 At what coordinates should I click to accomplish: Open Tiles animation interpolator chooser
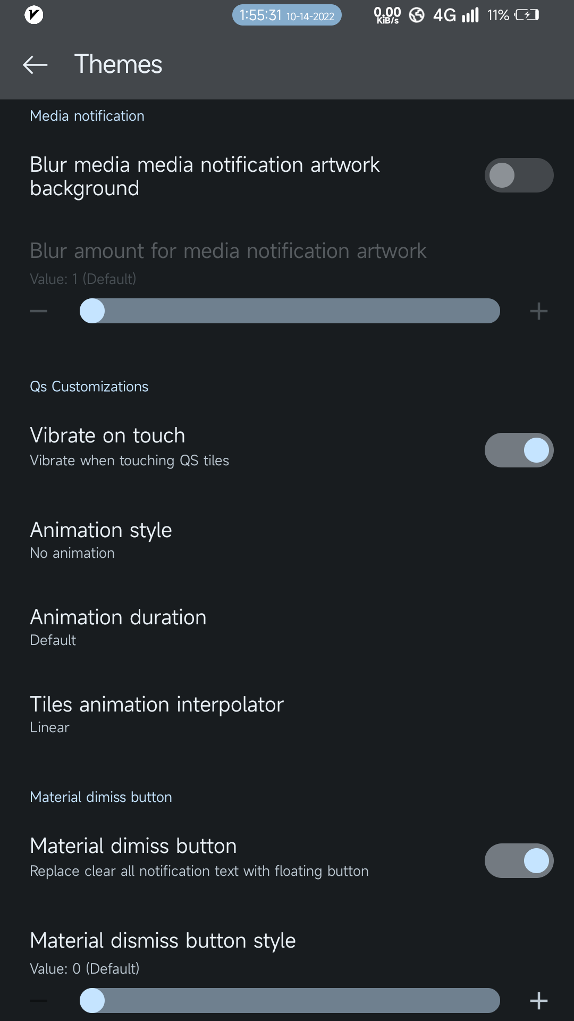(x=157, y=714)
